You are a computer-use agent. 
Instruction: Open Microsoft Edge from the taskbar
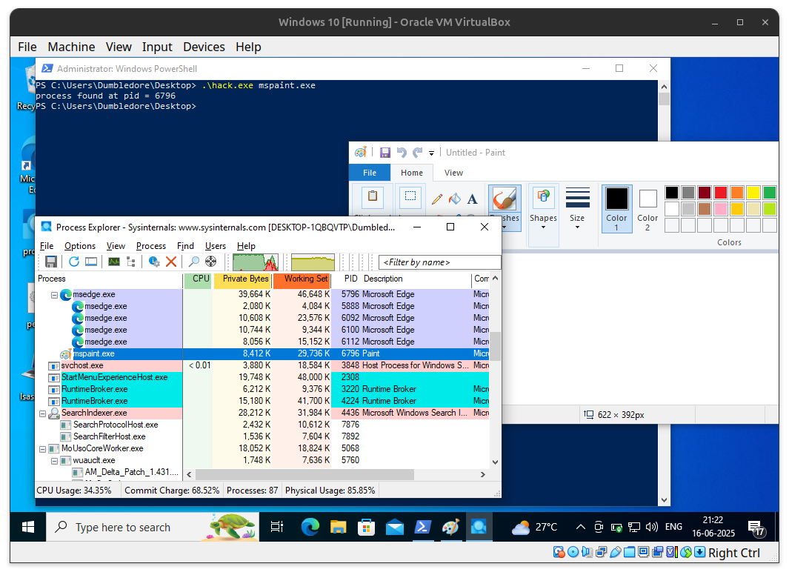[x=310, y=527]
